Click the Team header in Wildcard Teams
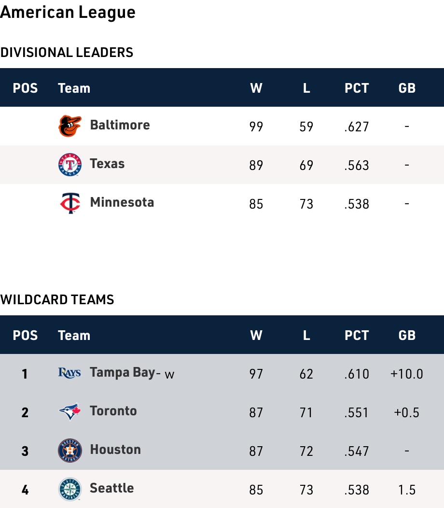 click(x=74, y=336)
